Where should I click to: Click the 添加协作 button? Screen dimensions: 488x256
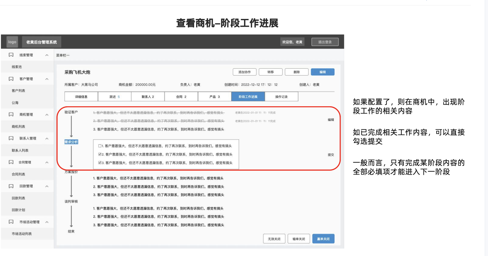coord(245,72)
